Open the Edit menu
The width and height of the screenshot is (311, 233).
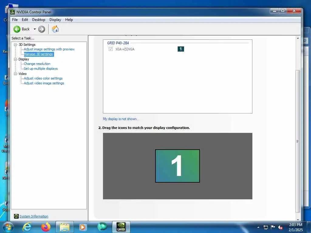coord(25,20)
